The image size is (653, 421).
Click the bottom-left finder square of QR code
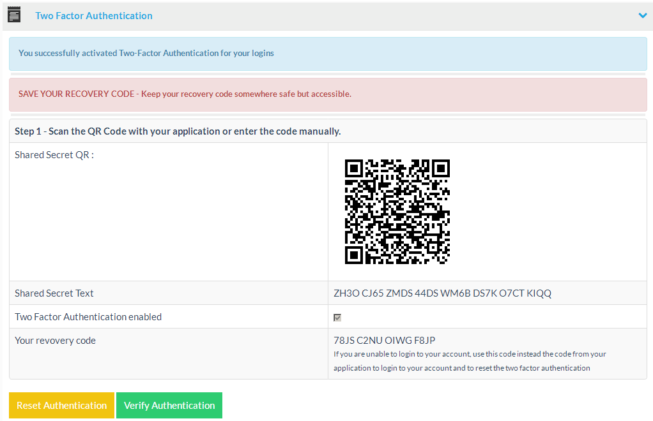(354, 255)
